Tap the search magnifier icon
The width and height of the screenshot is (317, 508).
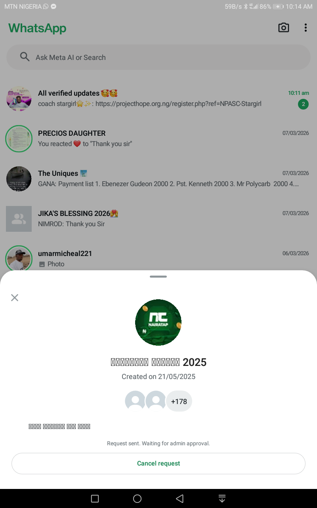[x=25, y=57]
